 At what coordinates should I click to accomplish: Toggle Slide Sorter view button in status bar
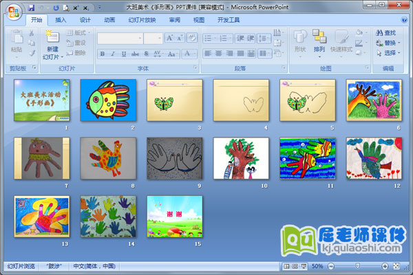[296, 266]
